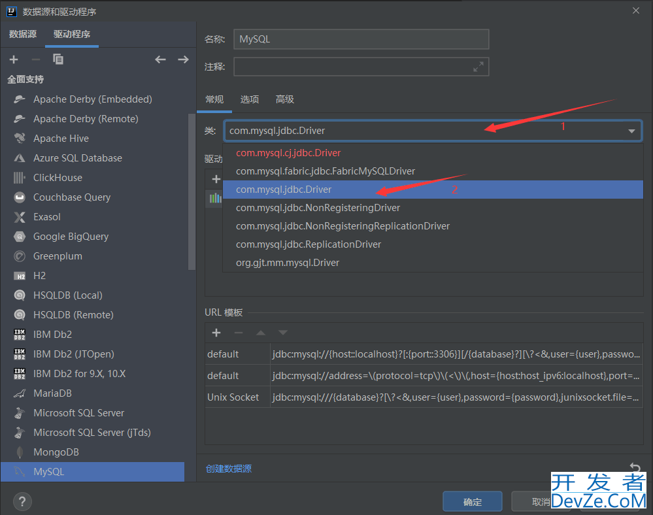Move URL template down

coord(283,333)
